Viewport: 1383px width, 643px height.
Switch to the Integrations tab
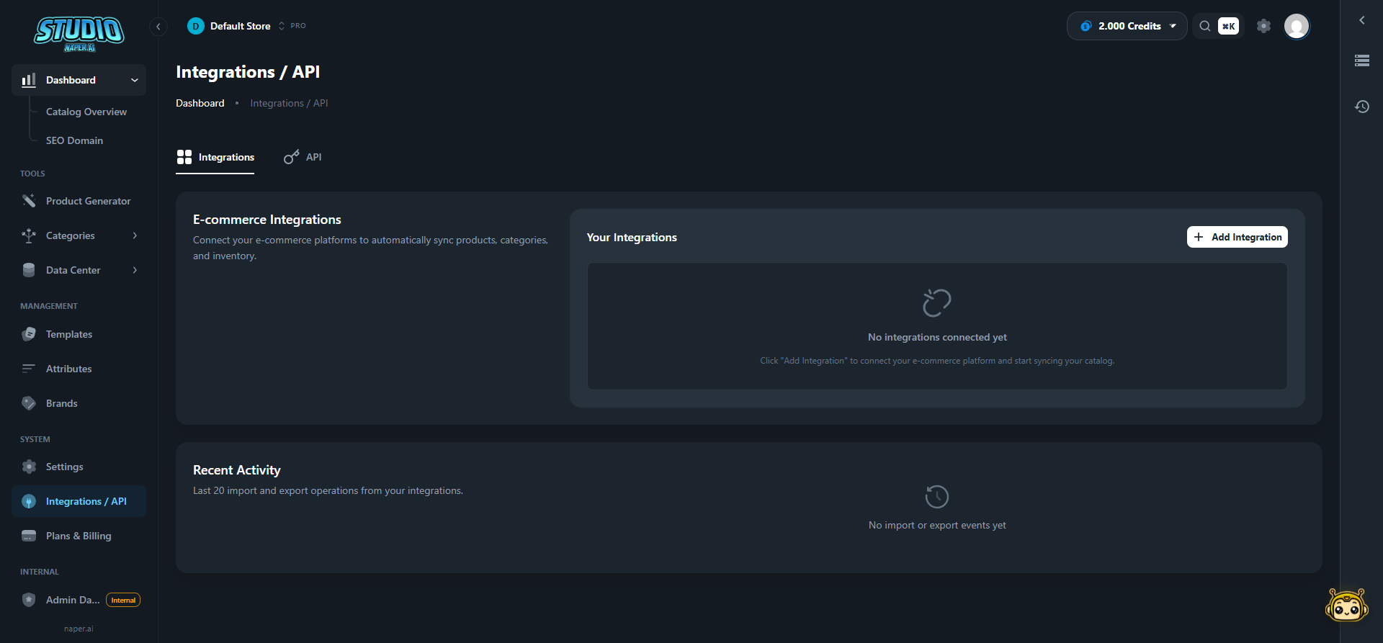coord(215,157)
